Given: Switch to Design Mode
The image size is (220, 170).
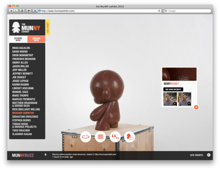Looking at the screenshot, I should (36, 39).
